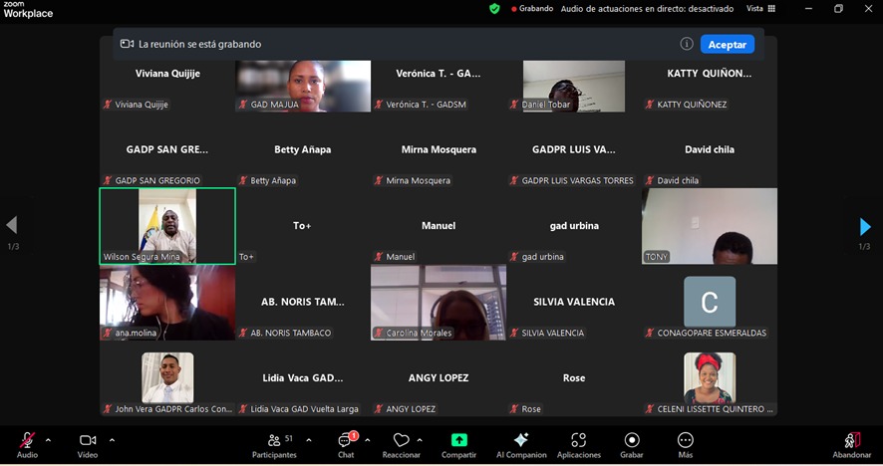Expand the Audio options arrow

point(49,439)
